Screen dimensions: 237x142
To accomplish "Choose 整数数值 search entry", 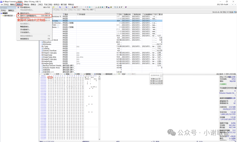I will (34, 27).
